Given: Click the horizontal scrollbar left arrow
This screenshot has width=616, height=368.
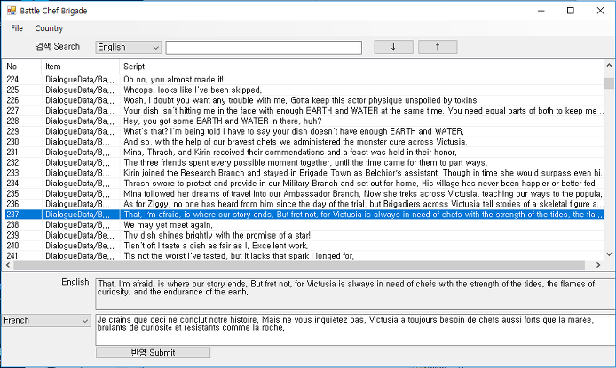Looking at the screenshot, I should 8,265.
